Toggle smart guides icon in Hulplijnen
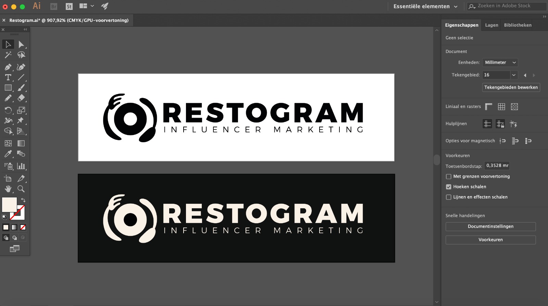Screen dimensions: 548x306 click(x=513, y=124)
